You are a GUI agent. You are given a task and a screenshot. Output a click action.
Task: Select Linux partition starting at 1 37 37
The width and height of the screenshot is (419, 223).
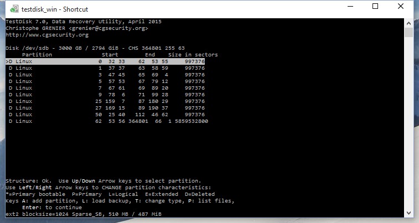tap(105, 68)
